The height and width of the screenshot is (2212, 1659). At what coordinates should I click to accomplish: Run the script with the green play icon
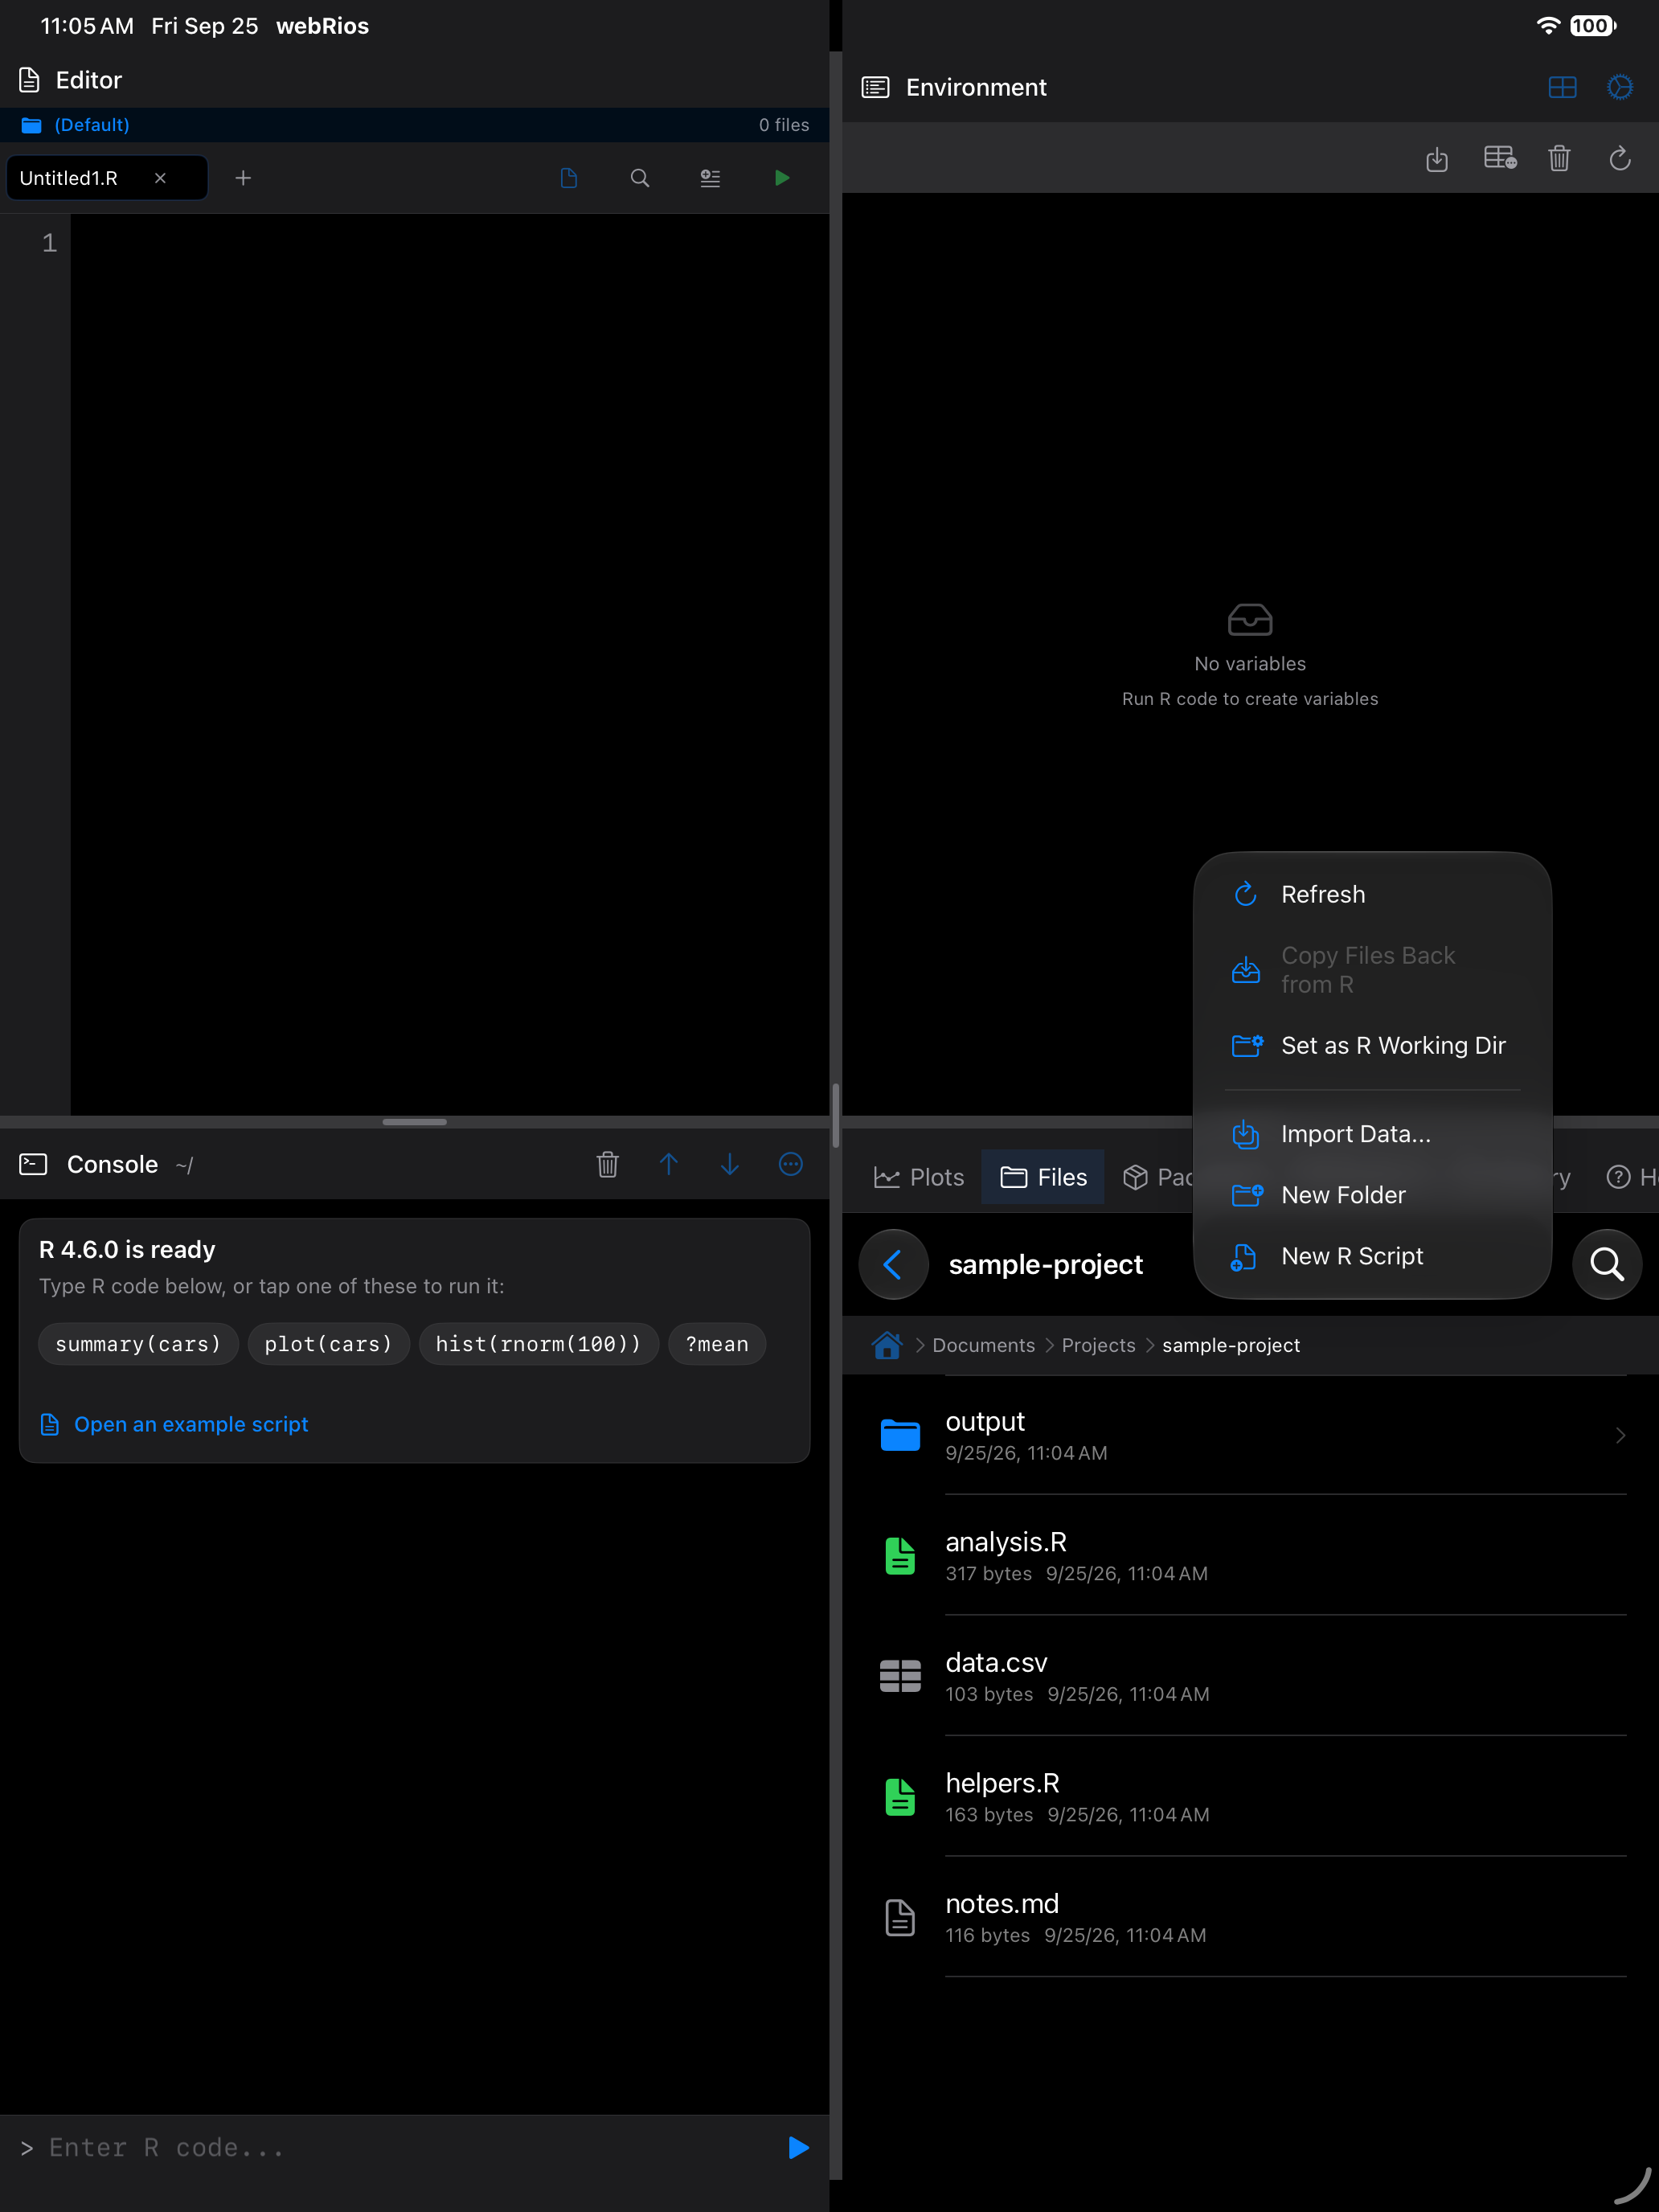[782, 178]
